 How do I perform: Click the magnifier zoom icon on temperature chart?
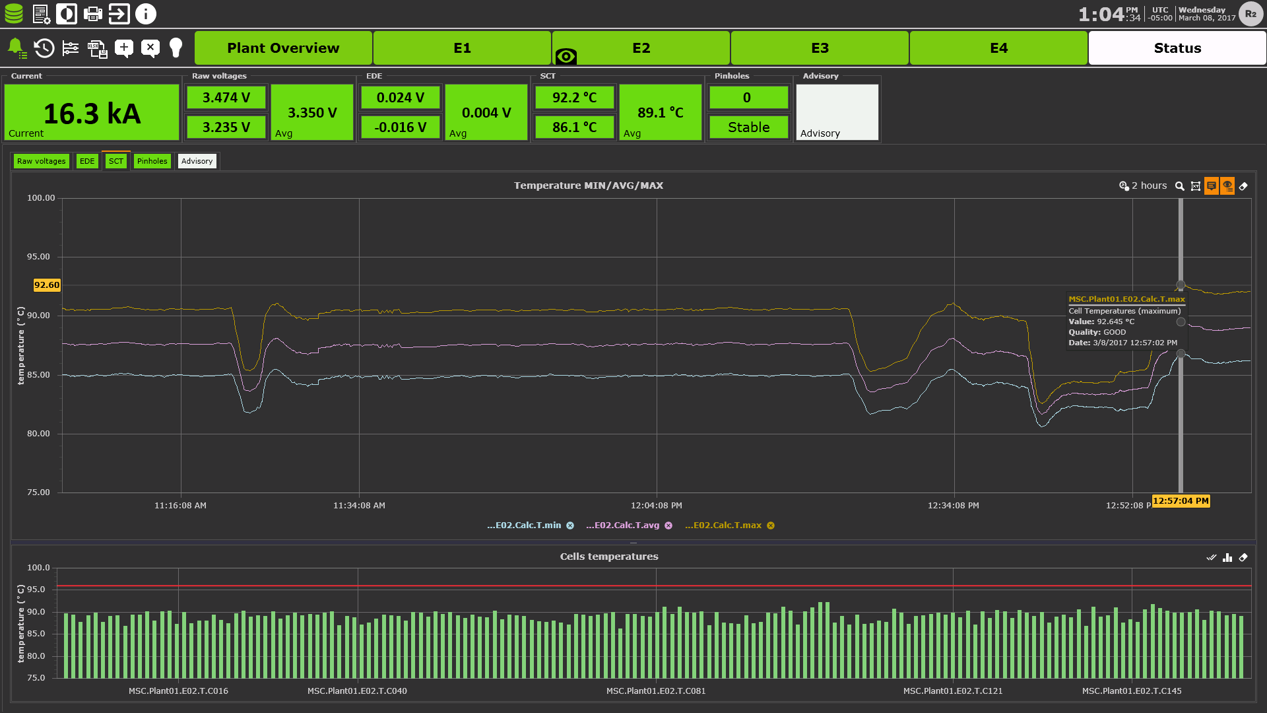1180,186
